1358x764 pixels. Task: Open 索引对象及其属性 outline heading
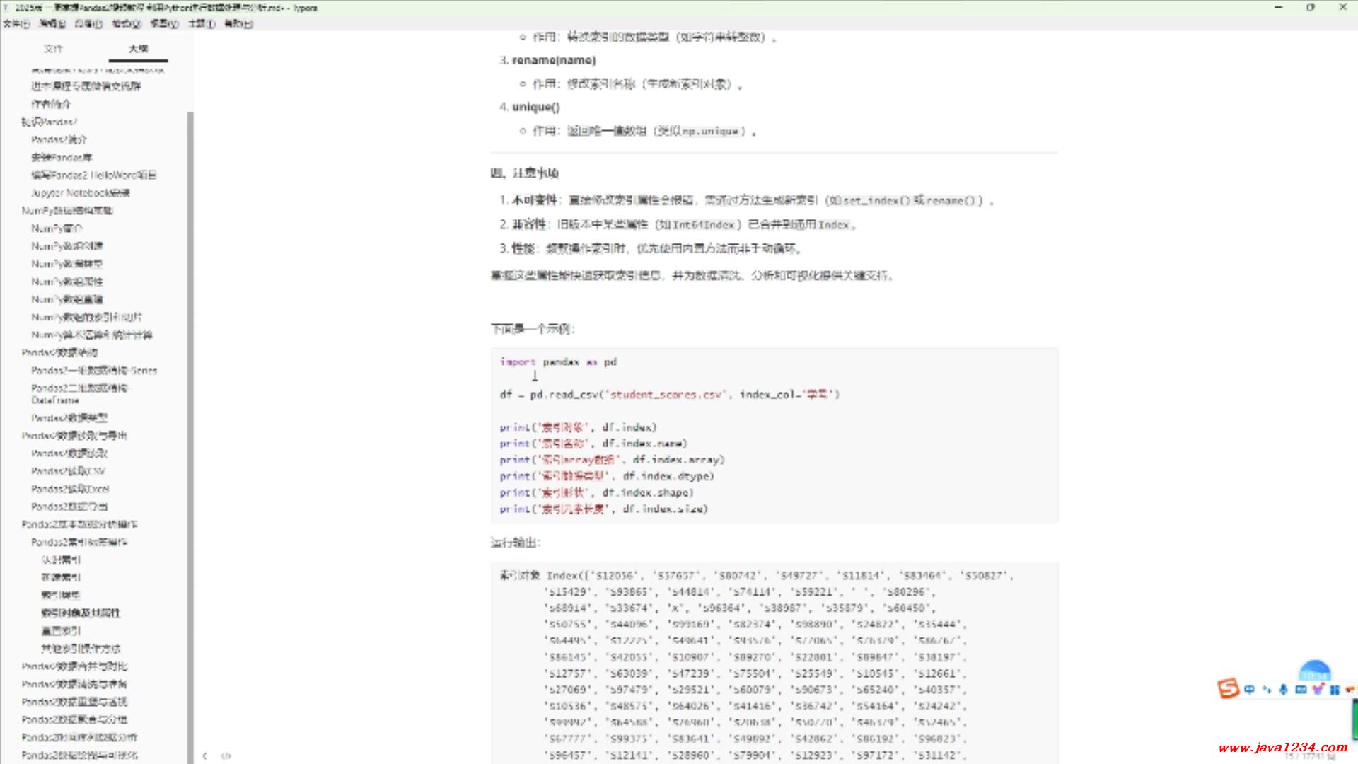[x=80, y=613]
